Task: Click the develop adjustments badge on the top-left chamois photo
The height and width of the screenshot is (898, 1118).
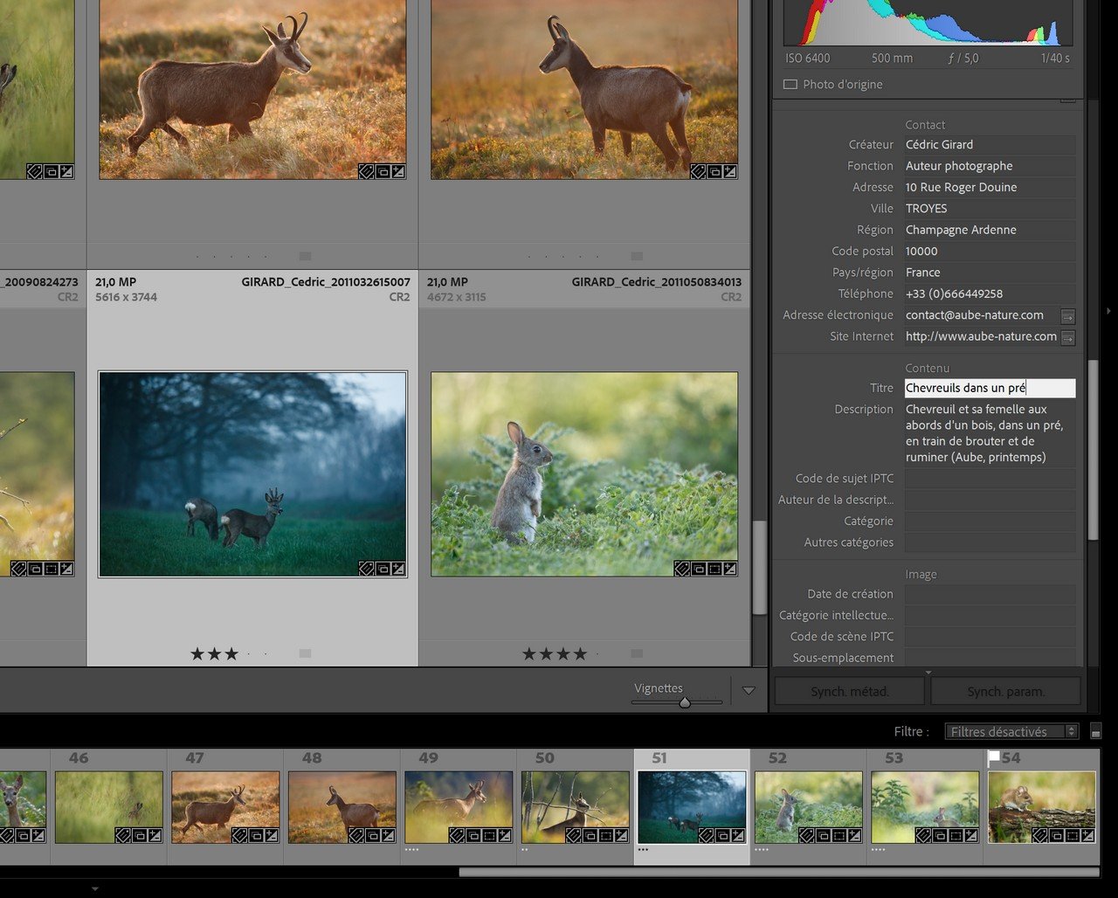Action: click(398, 172)
